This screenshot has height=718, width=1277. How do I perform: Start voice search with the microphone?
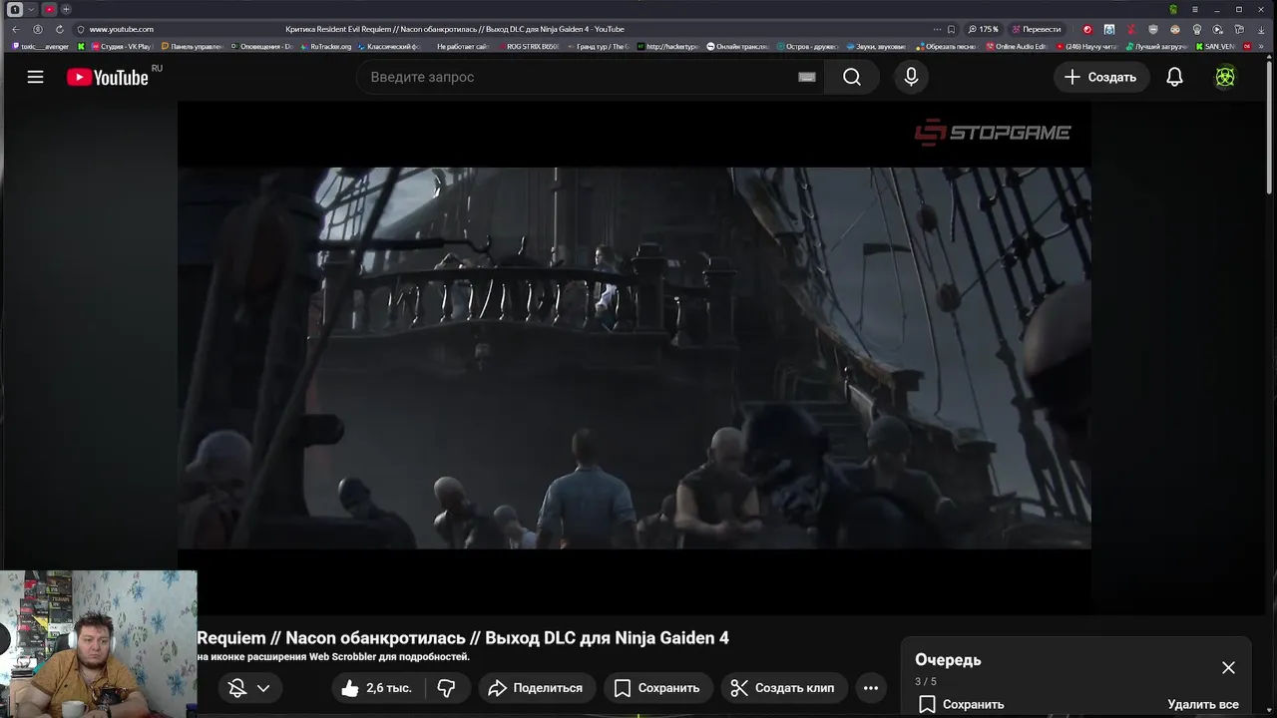[x=911, y=77]
